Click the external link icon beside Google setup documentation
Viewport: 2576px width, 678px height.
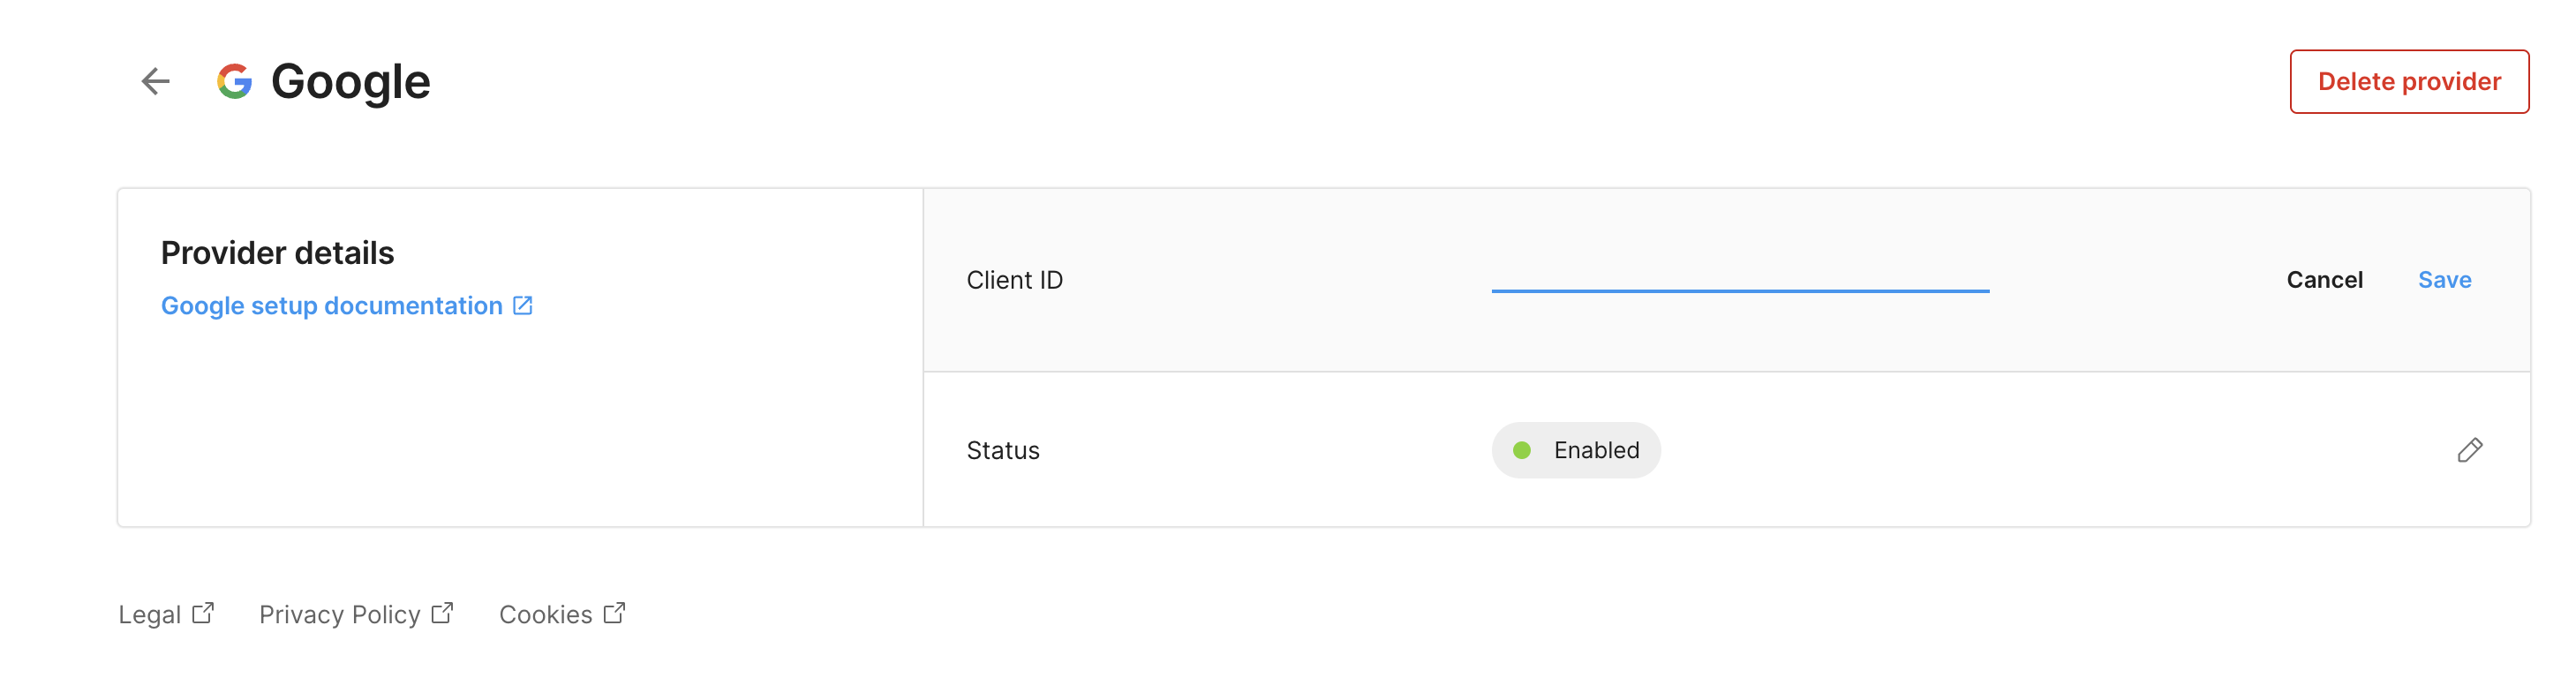click(x=522, y=305)
